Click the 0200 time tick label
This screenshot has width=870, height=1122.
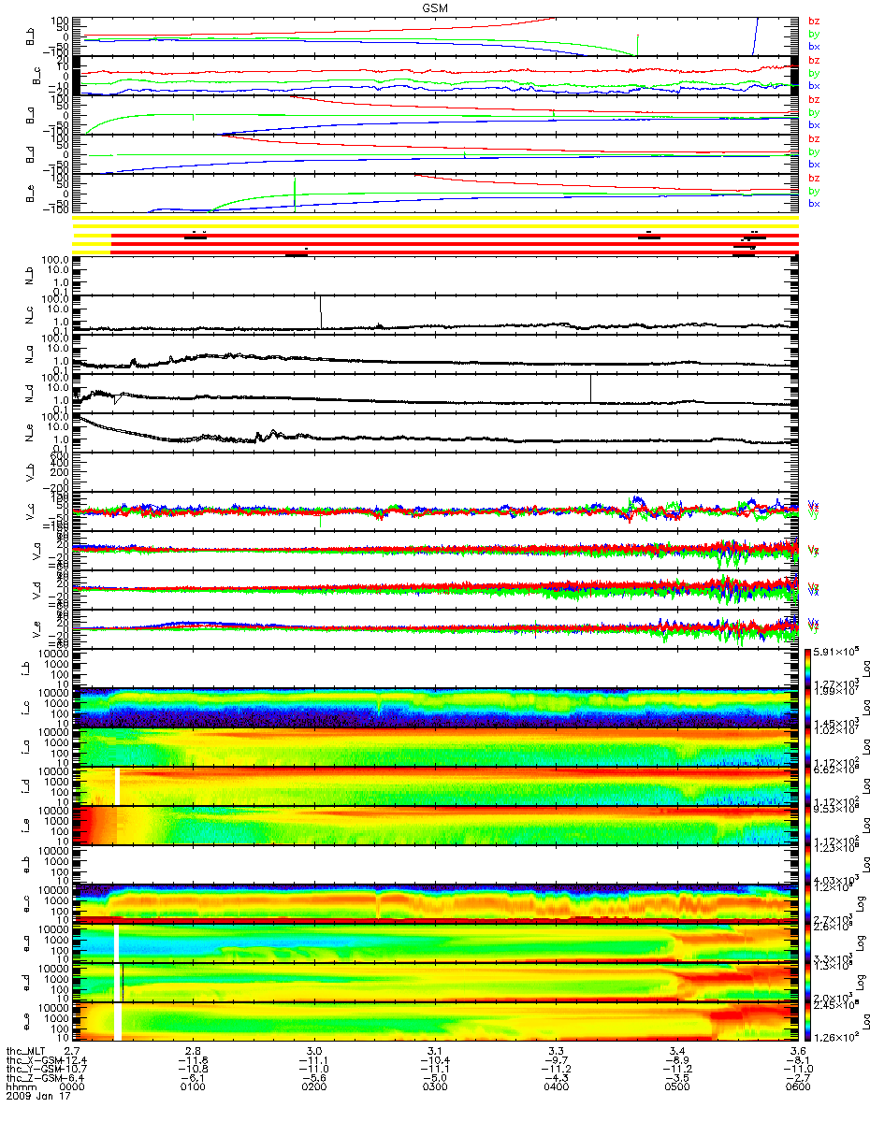pyautogui.click(x=315, y=1087)
